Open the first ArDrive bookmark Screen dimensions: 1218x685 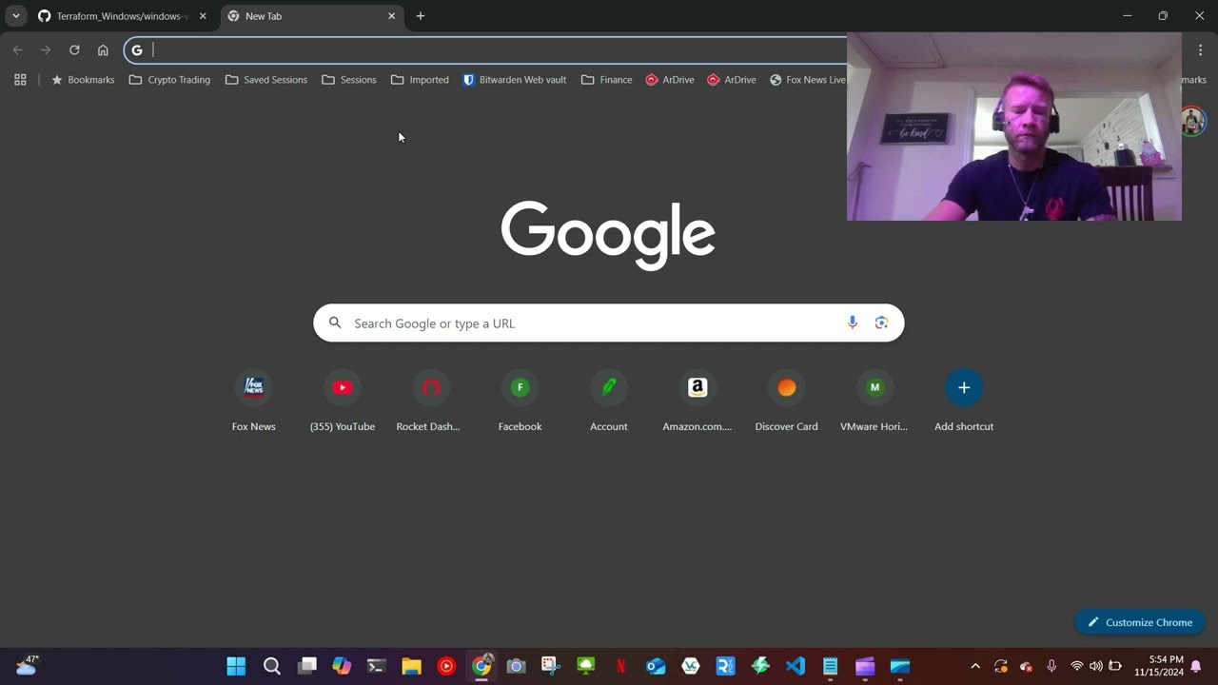click(x=670, y=80)
